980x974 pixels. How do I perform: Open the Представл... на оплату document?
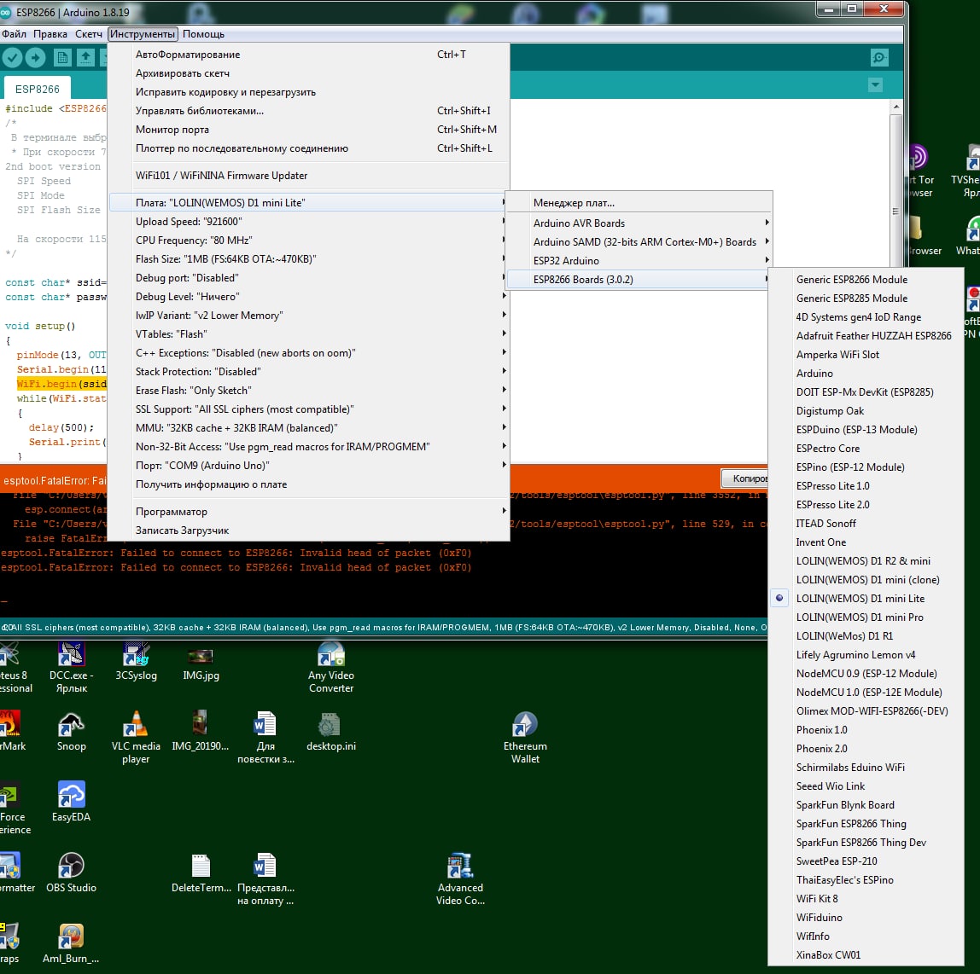265,879
